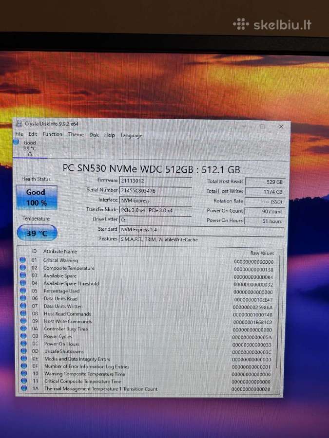Open the Disk menu

click(x=94, y=135)
